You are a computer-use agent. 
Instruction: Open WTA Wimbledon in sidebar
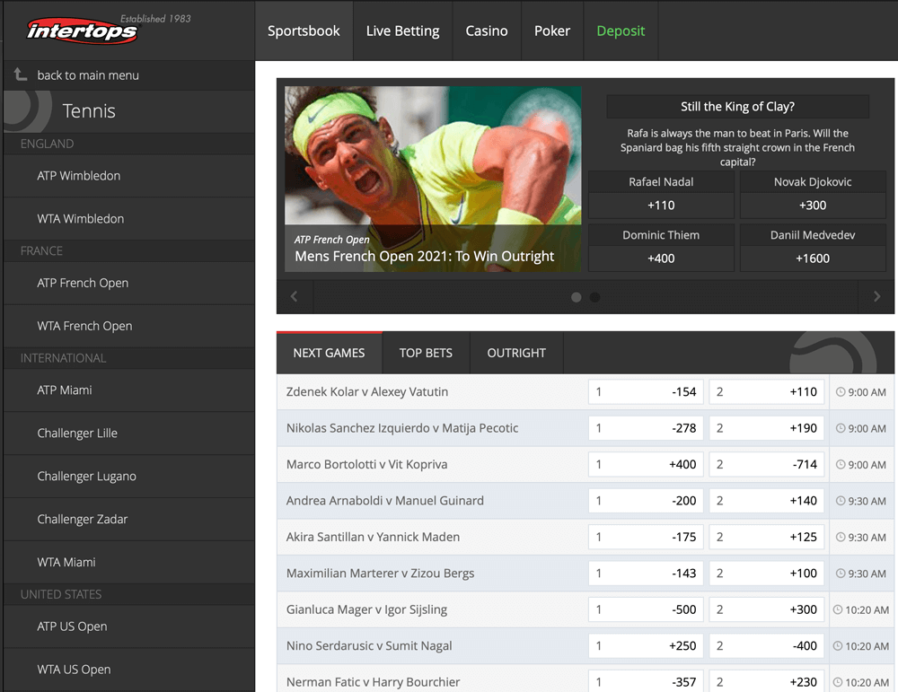[128, 219]
